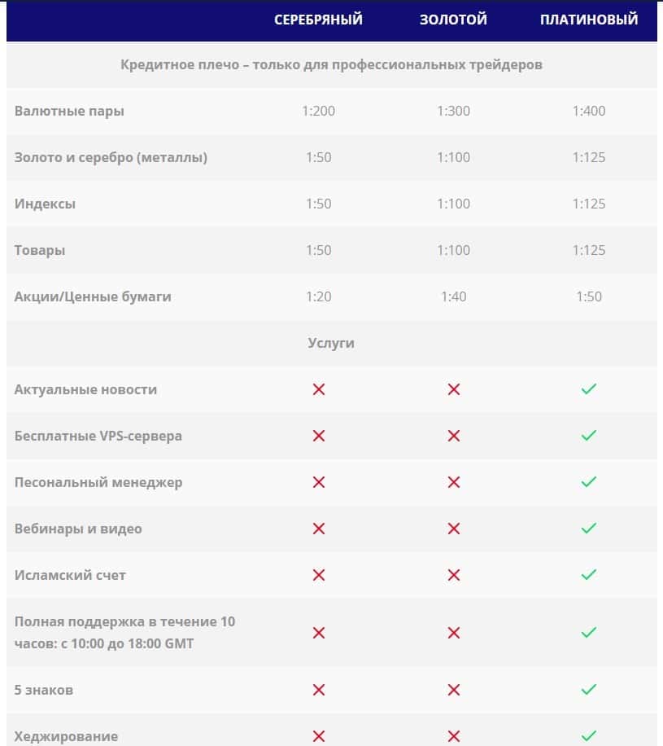The image size is (663, 746).
Task: Click the Кредитное плечо section heading
Action: 331,64
